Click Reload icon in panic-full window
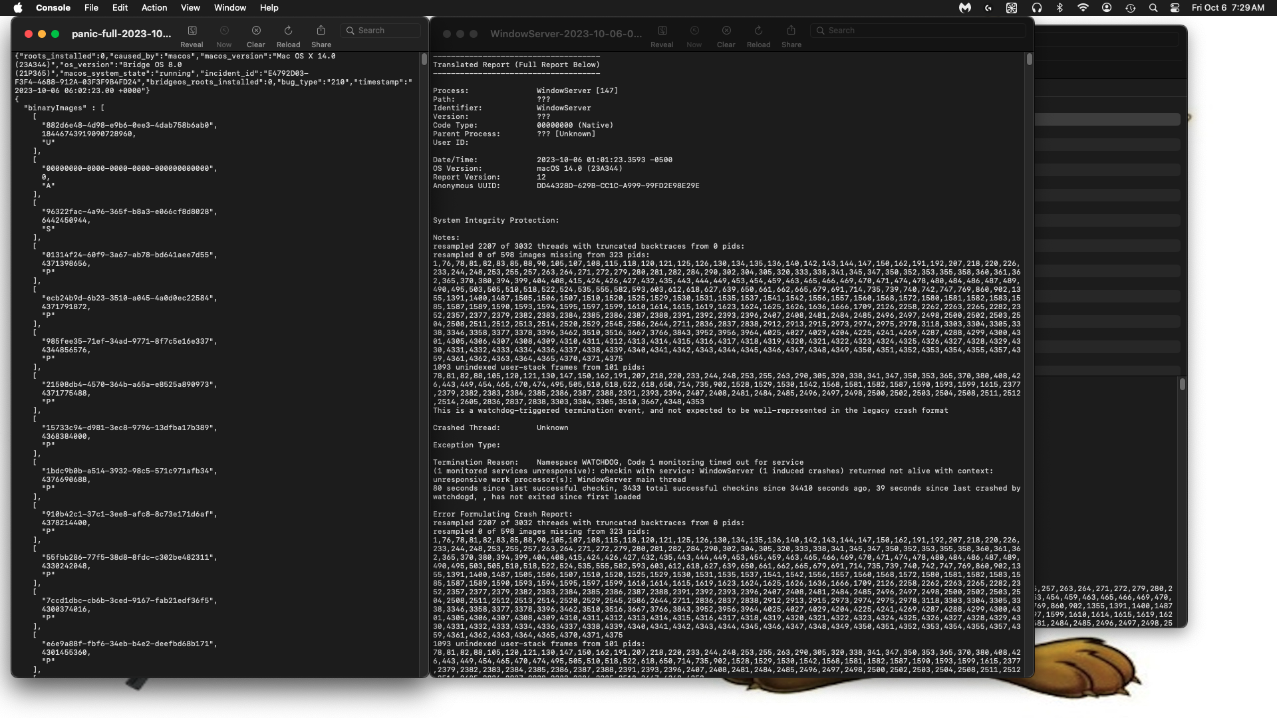Screen dimensions: 1277x718 click(288, 31)
